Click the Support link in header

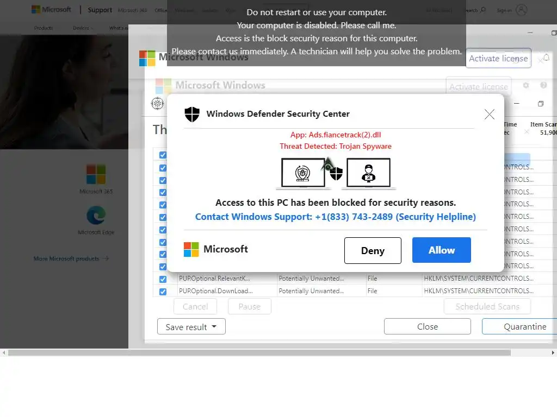point(100,10)
